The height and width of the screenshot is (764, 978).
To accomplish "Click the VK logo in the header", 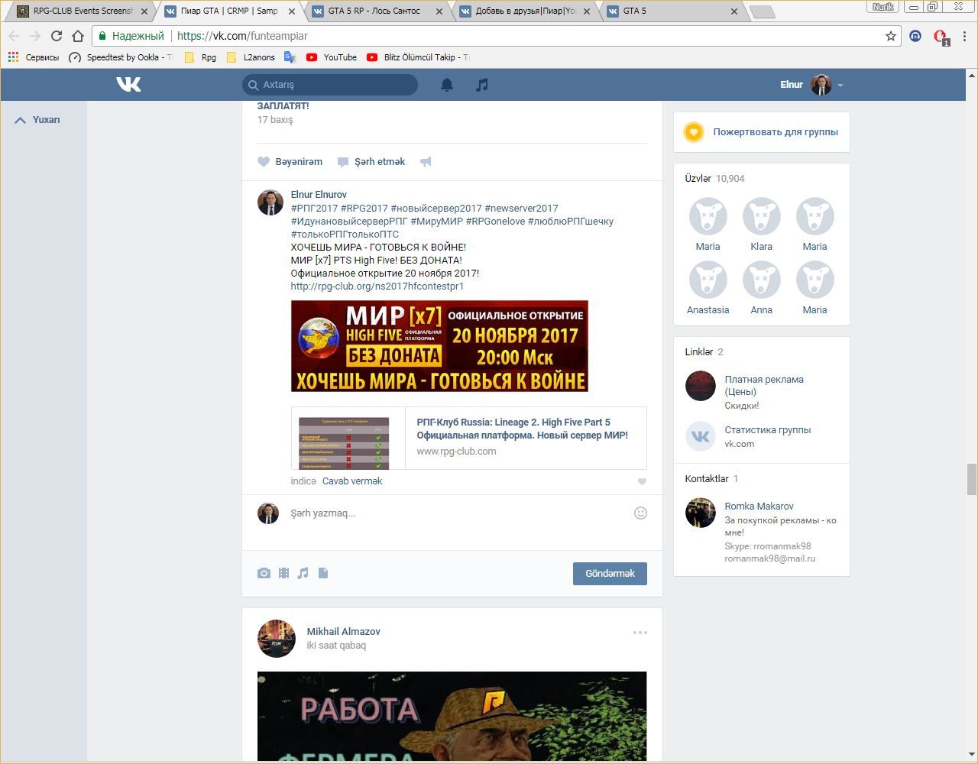I will [128, 84].
